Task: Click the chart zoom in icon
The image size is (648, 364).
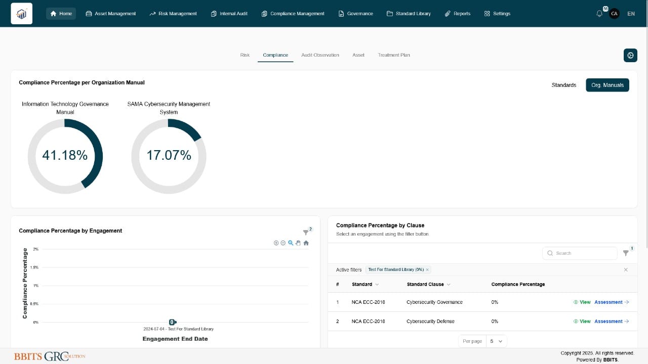Action: coord(276,243)
